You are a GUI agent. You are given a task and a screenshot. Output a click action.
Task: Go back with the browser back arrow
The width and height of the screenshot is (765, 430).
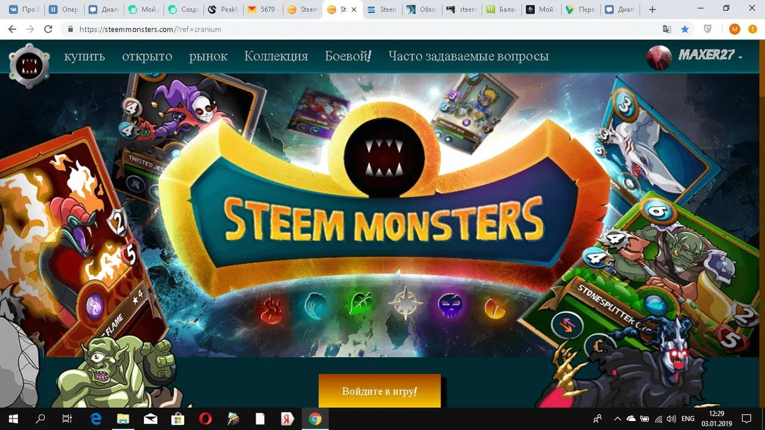[13, 29]
